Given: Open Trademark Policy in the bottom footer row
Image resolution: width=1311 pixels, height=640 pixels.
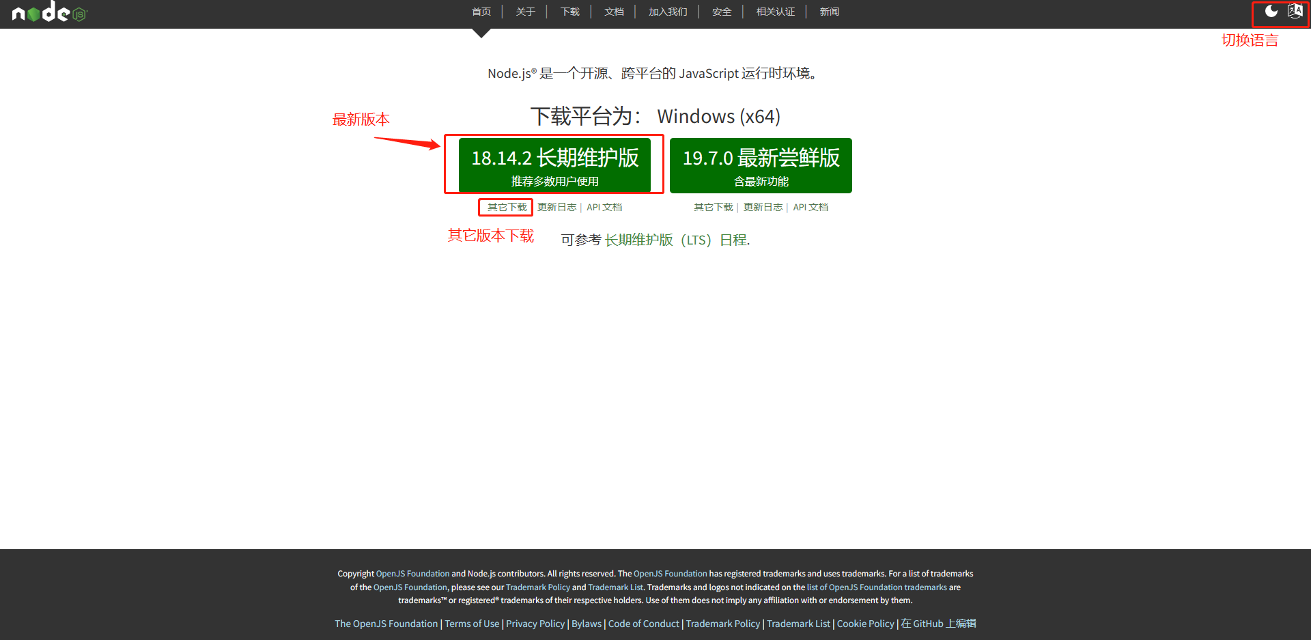Looking at the screenshot, I should pyautogui.click(x=723, y=624).
